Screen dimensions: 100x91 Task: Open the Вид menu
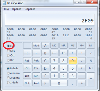click(6, 9)
